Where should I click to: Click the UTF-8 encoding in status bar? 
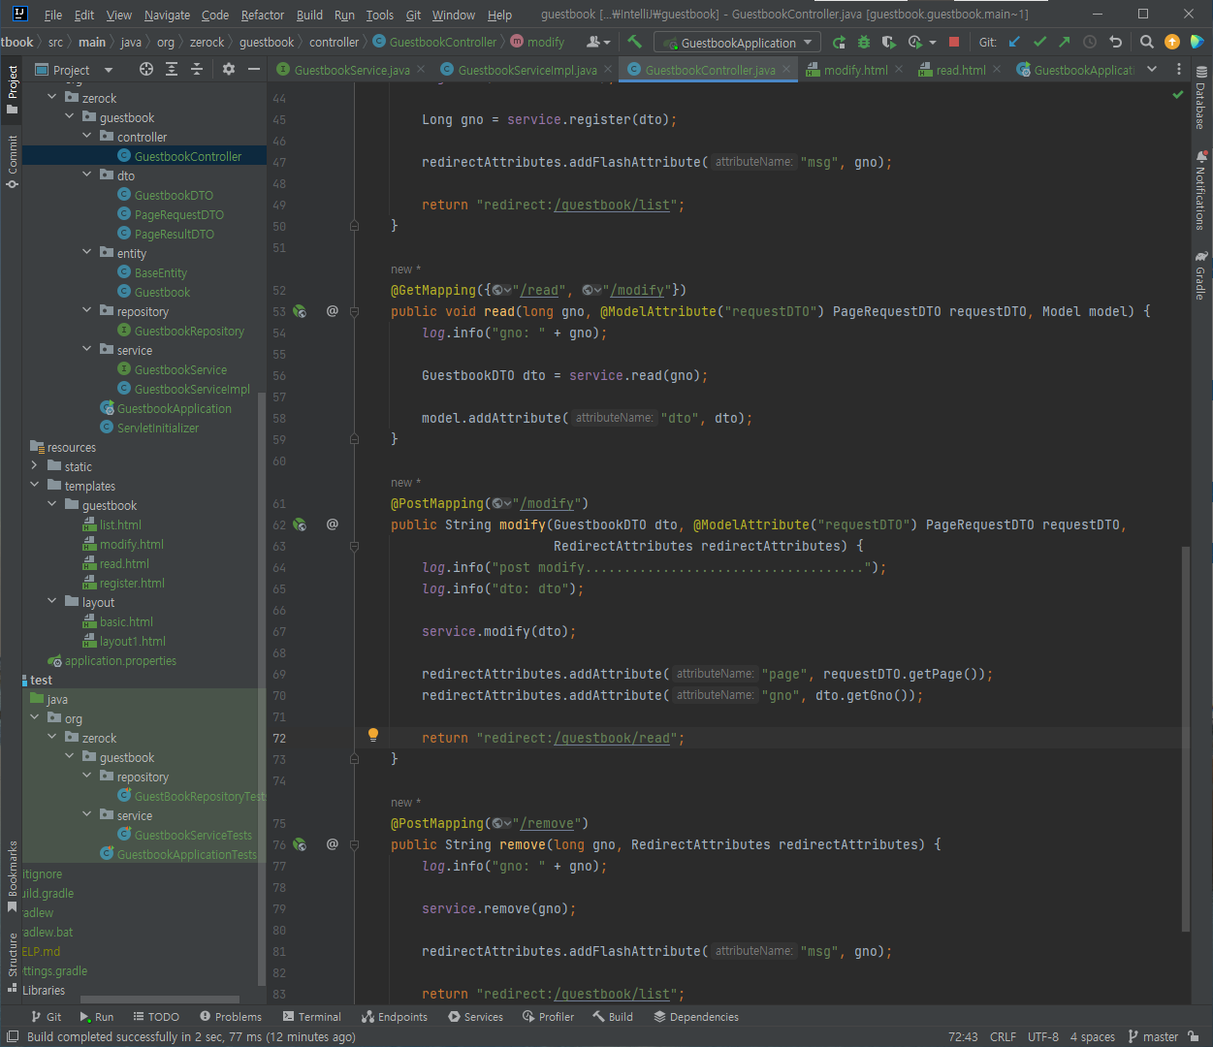click(1043, 1036)
